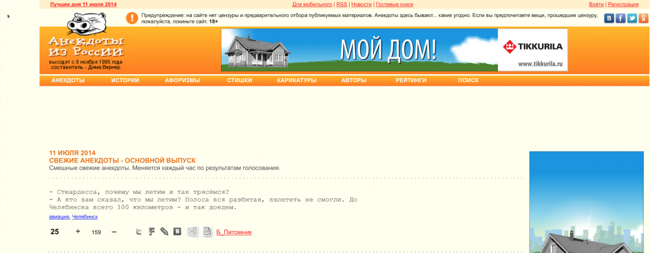Click the 'Анекдоты из России' site title

(86, 47)
